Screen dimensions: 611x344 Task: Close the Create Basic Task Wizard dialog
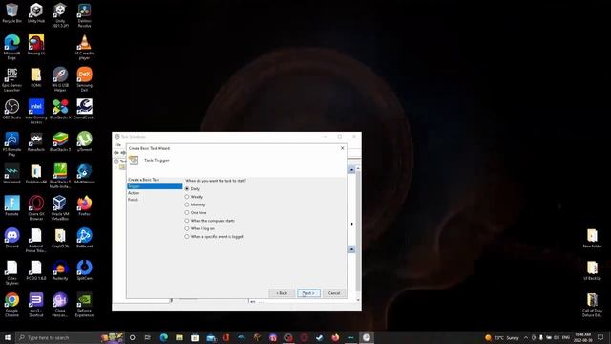click(342, 148)
